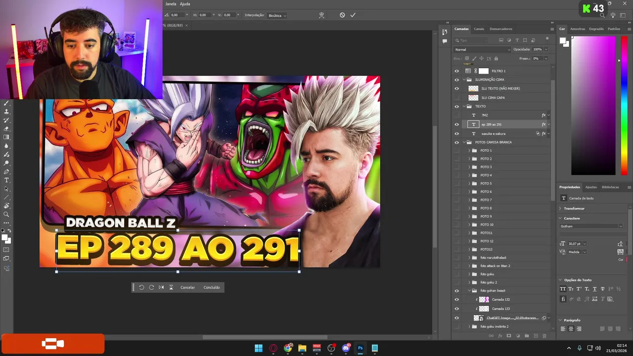This screenshot has width=633, height=356.
Task: Apply All Caps TT text style
Action: pyautogui.click(x=563, y=289)
